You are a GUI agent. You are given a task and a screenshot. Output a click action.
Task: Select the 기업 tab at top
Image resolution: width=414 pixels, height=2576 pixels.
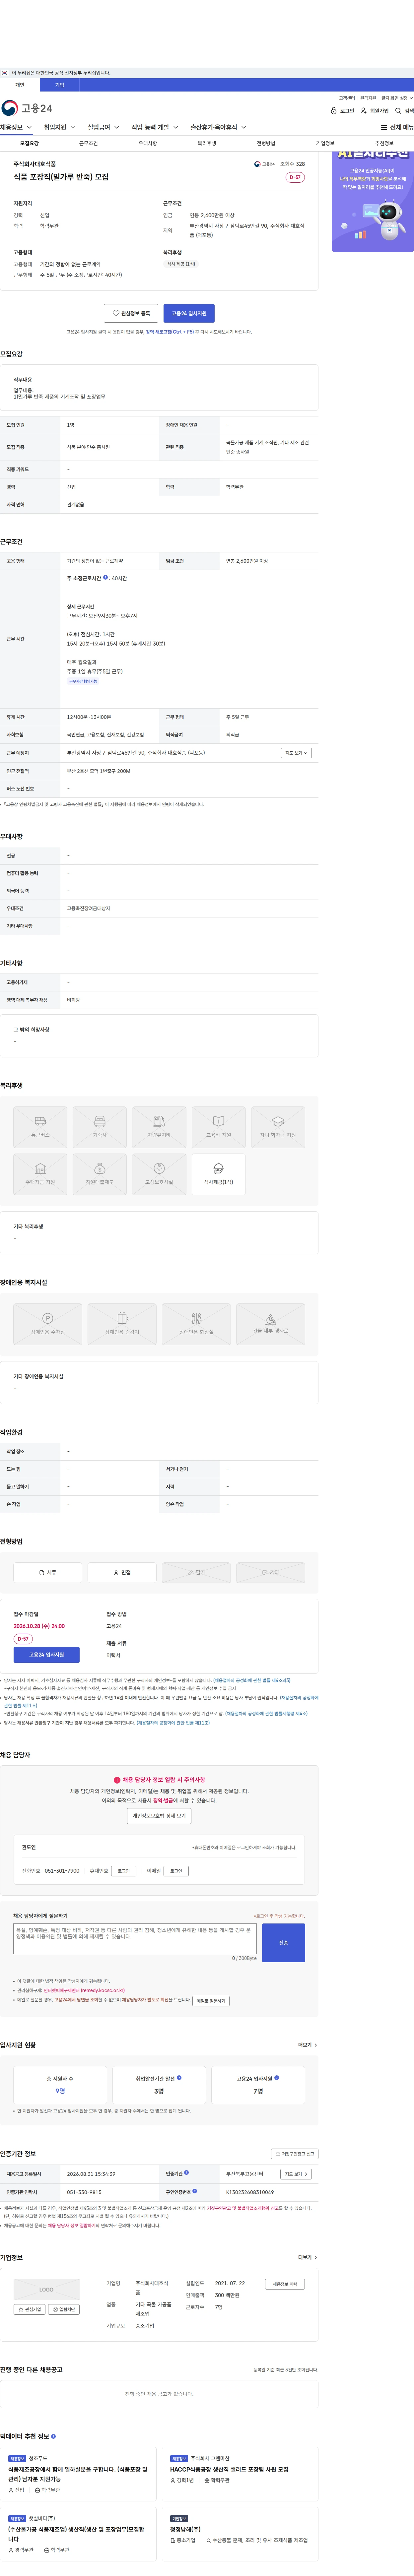point(60,85)
